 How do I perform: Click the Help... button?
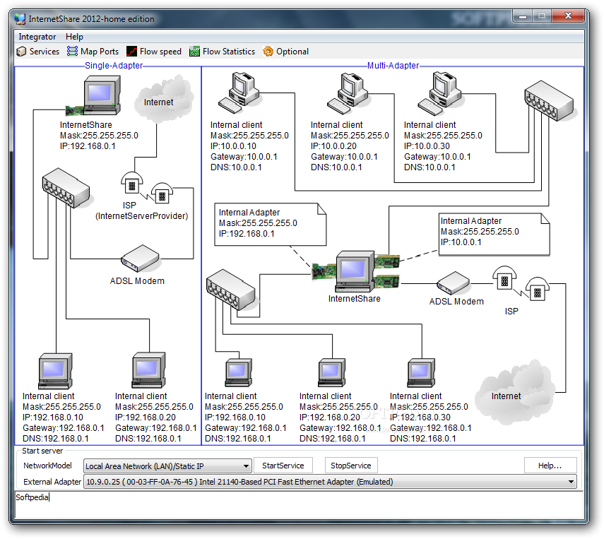pos(550,466)
